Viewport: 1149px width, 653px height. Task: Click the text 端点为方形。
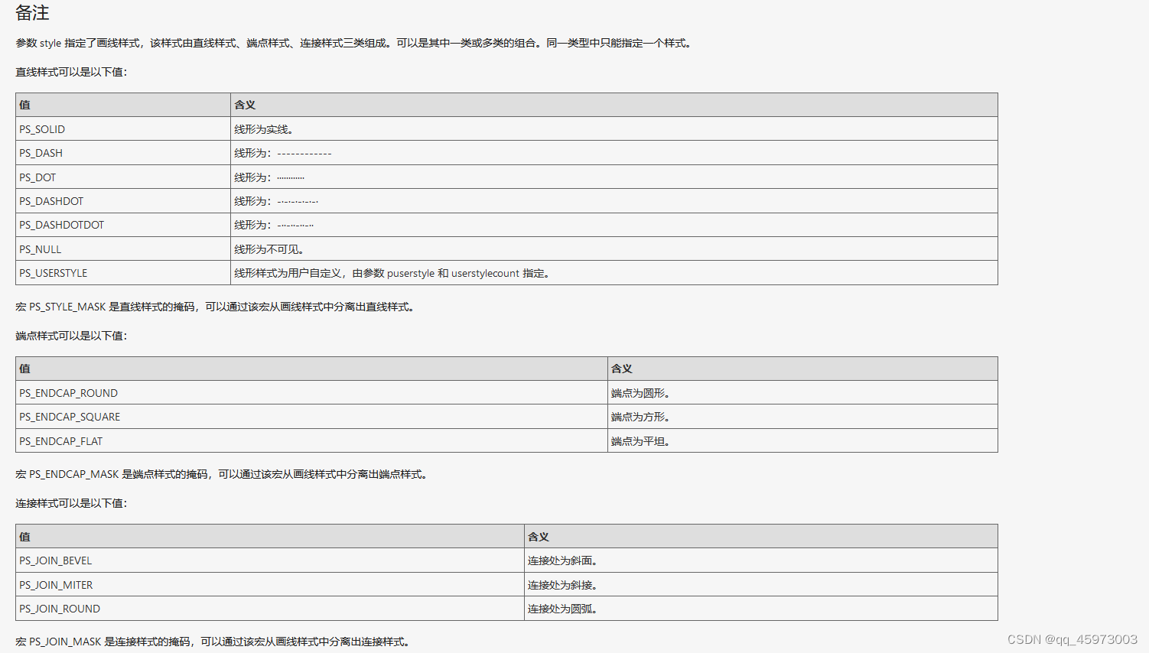click(x=641, y=417)
